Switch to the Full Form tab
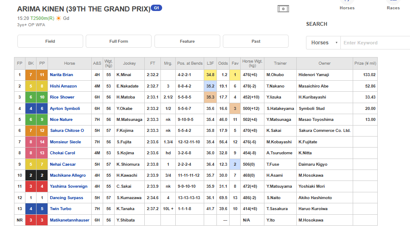 119,41
